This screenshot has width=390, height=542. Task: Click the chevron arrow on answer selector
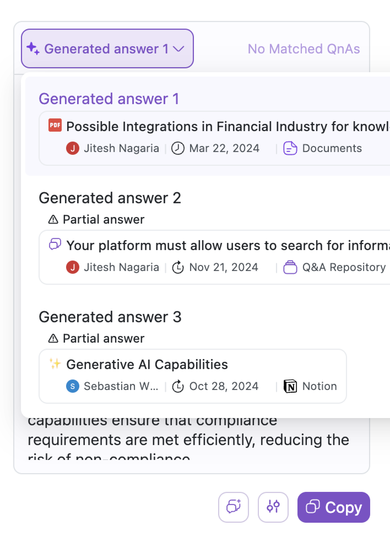coord(178,49)
